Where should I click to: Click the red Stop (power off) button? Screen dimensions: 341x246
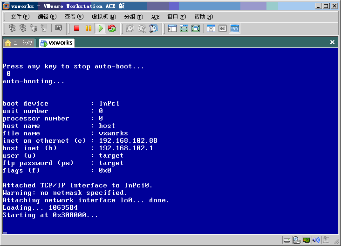[x=76, y=28]
